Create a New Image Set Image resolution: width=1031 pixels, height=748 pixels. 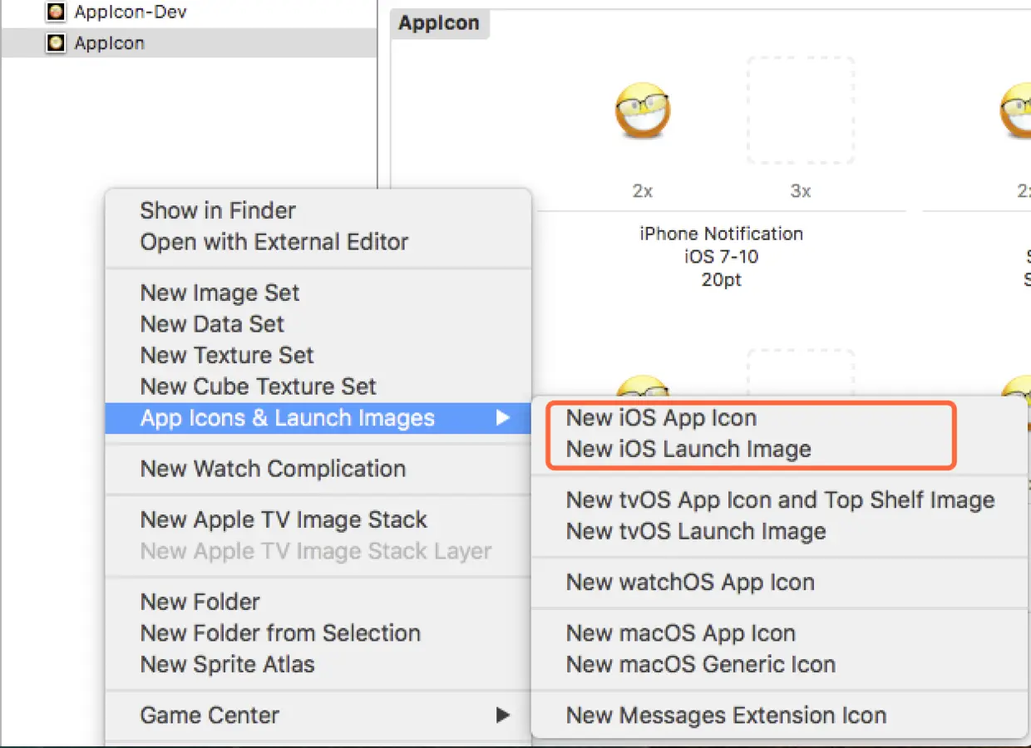220,293
